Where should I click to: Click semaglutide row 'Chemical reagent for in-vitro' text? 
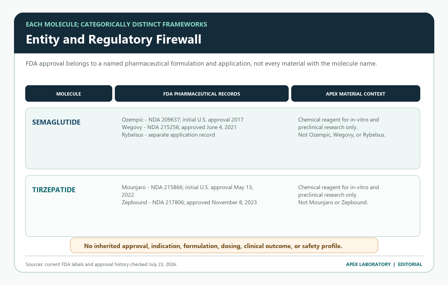tap(339, 123)
